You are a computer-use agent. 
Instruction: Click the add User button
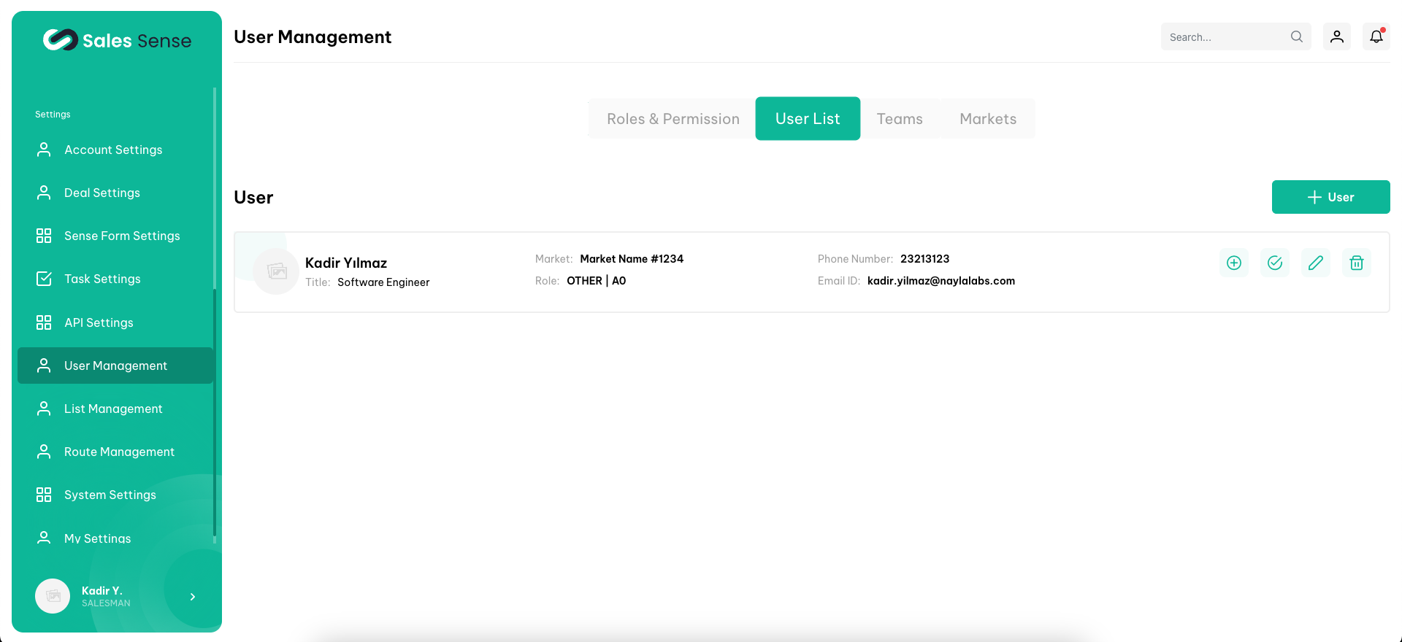tap(1330, 197)
